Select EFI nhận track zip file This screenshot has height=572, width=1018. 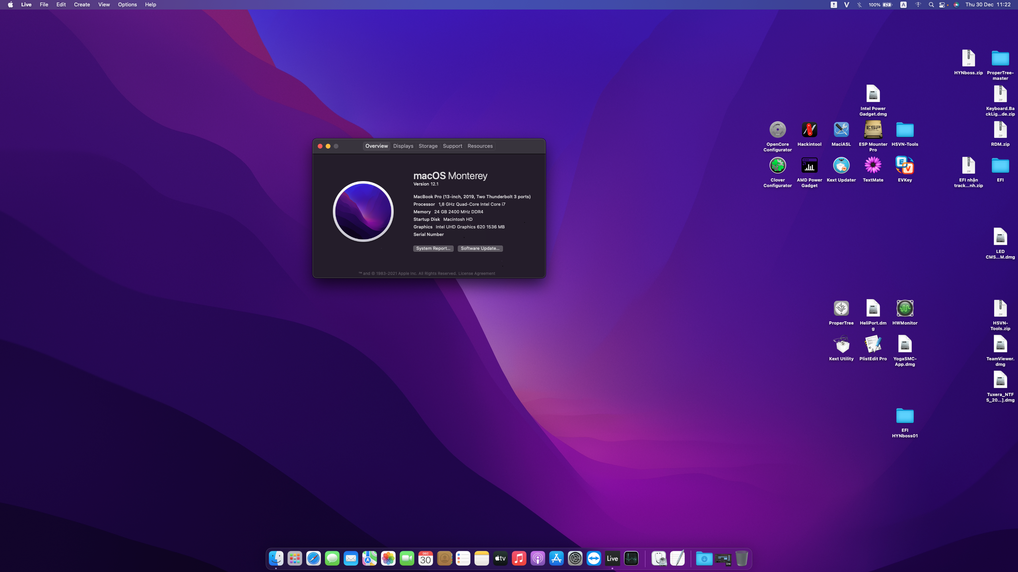(x=968, y=166)
